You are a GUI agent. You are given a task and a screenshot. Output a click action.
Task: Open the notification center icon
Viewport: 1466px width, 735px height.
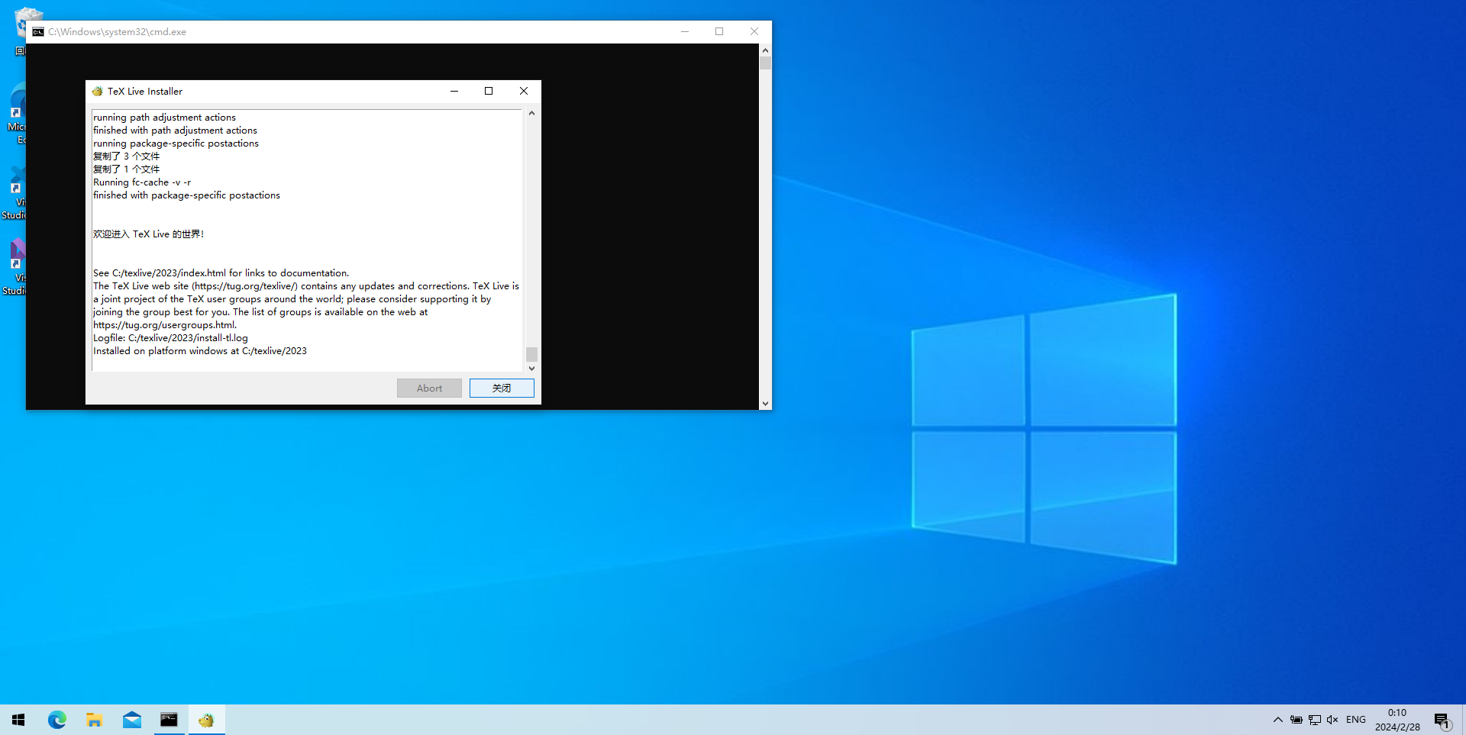[x=1442, y=720]
